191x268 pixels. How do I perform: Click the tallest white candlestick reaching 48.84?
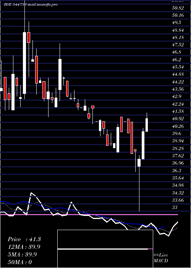24,63
